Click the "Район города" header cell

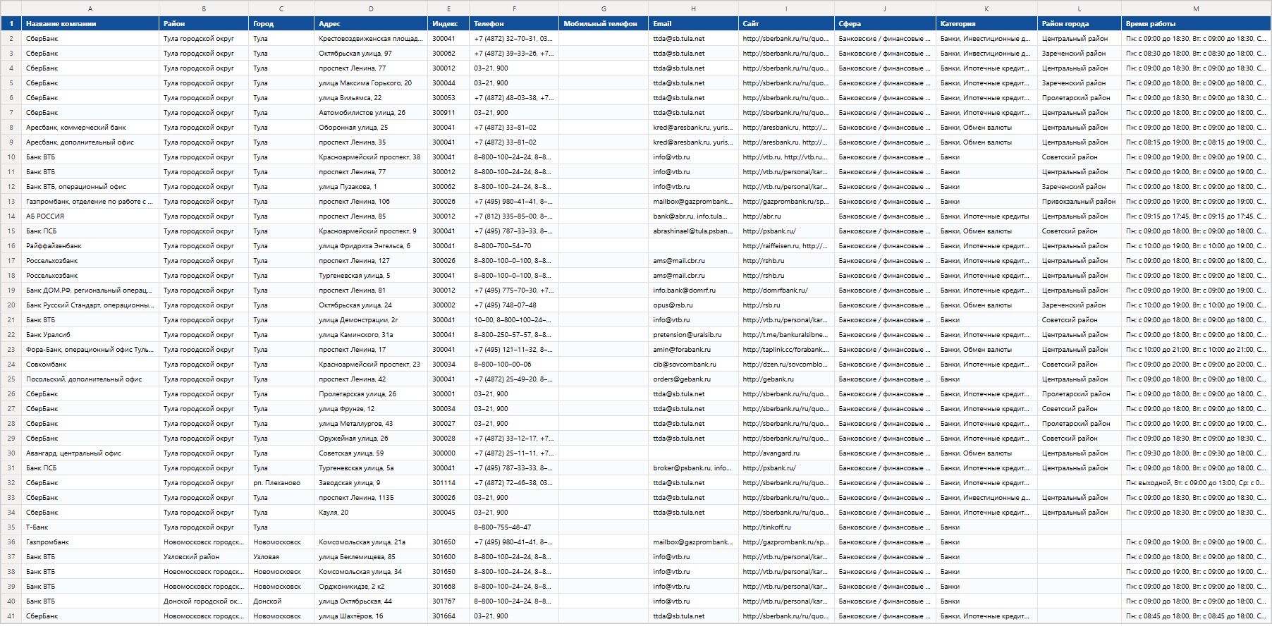click(1080, 23)
